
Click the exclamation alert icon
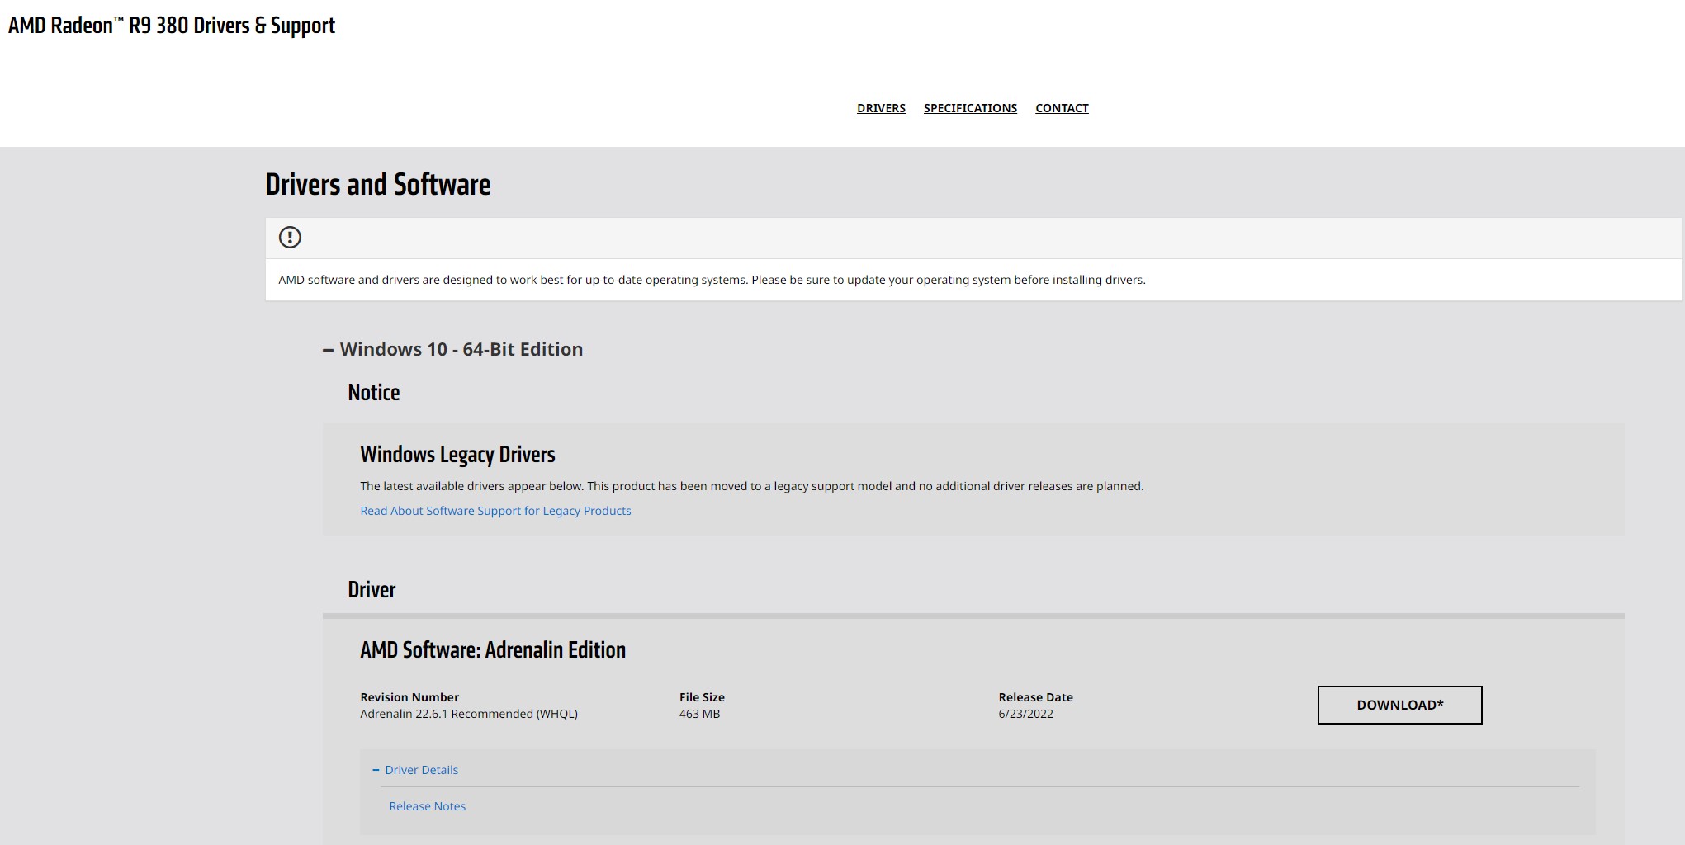(x=290, y=238)
